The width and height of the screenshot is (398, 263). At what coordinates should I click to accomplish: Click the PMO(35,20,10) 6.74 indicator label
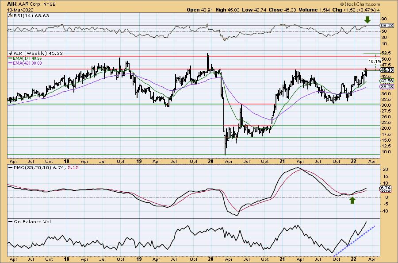tap(39, 168)
